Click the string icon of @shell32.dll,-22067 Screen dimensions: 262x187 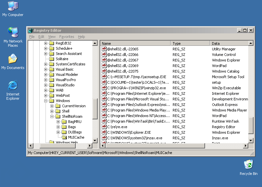[x=104, y=60]
